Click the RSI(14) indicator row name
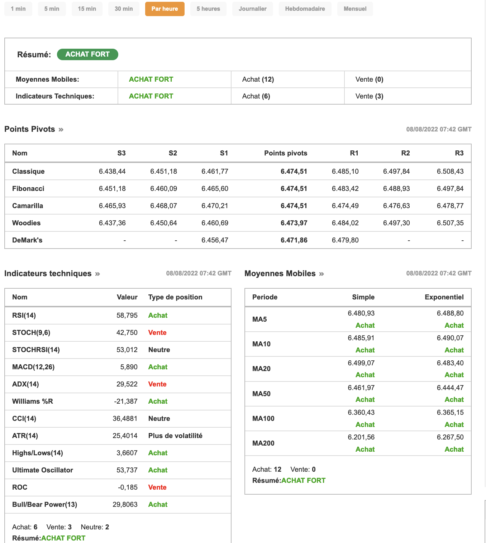Image resolution: width=486 pixels, height=543 pixels. [24, 315]
